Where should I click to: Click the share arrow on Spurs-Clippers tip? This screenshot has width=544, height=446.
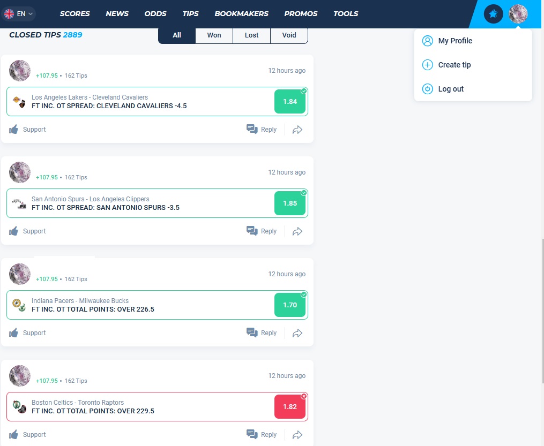(297, 231)
